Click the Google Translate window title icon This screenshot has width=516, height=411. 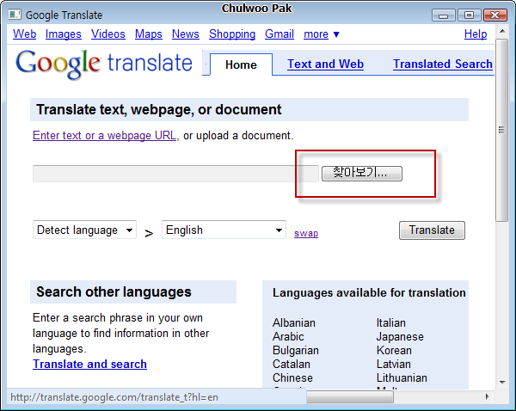coord(15,15)
